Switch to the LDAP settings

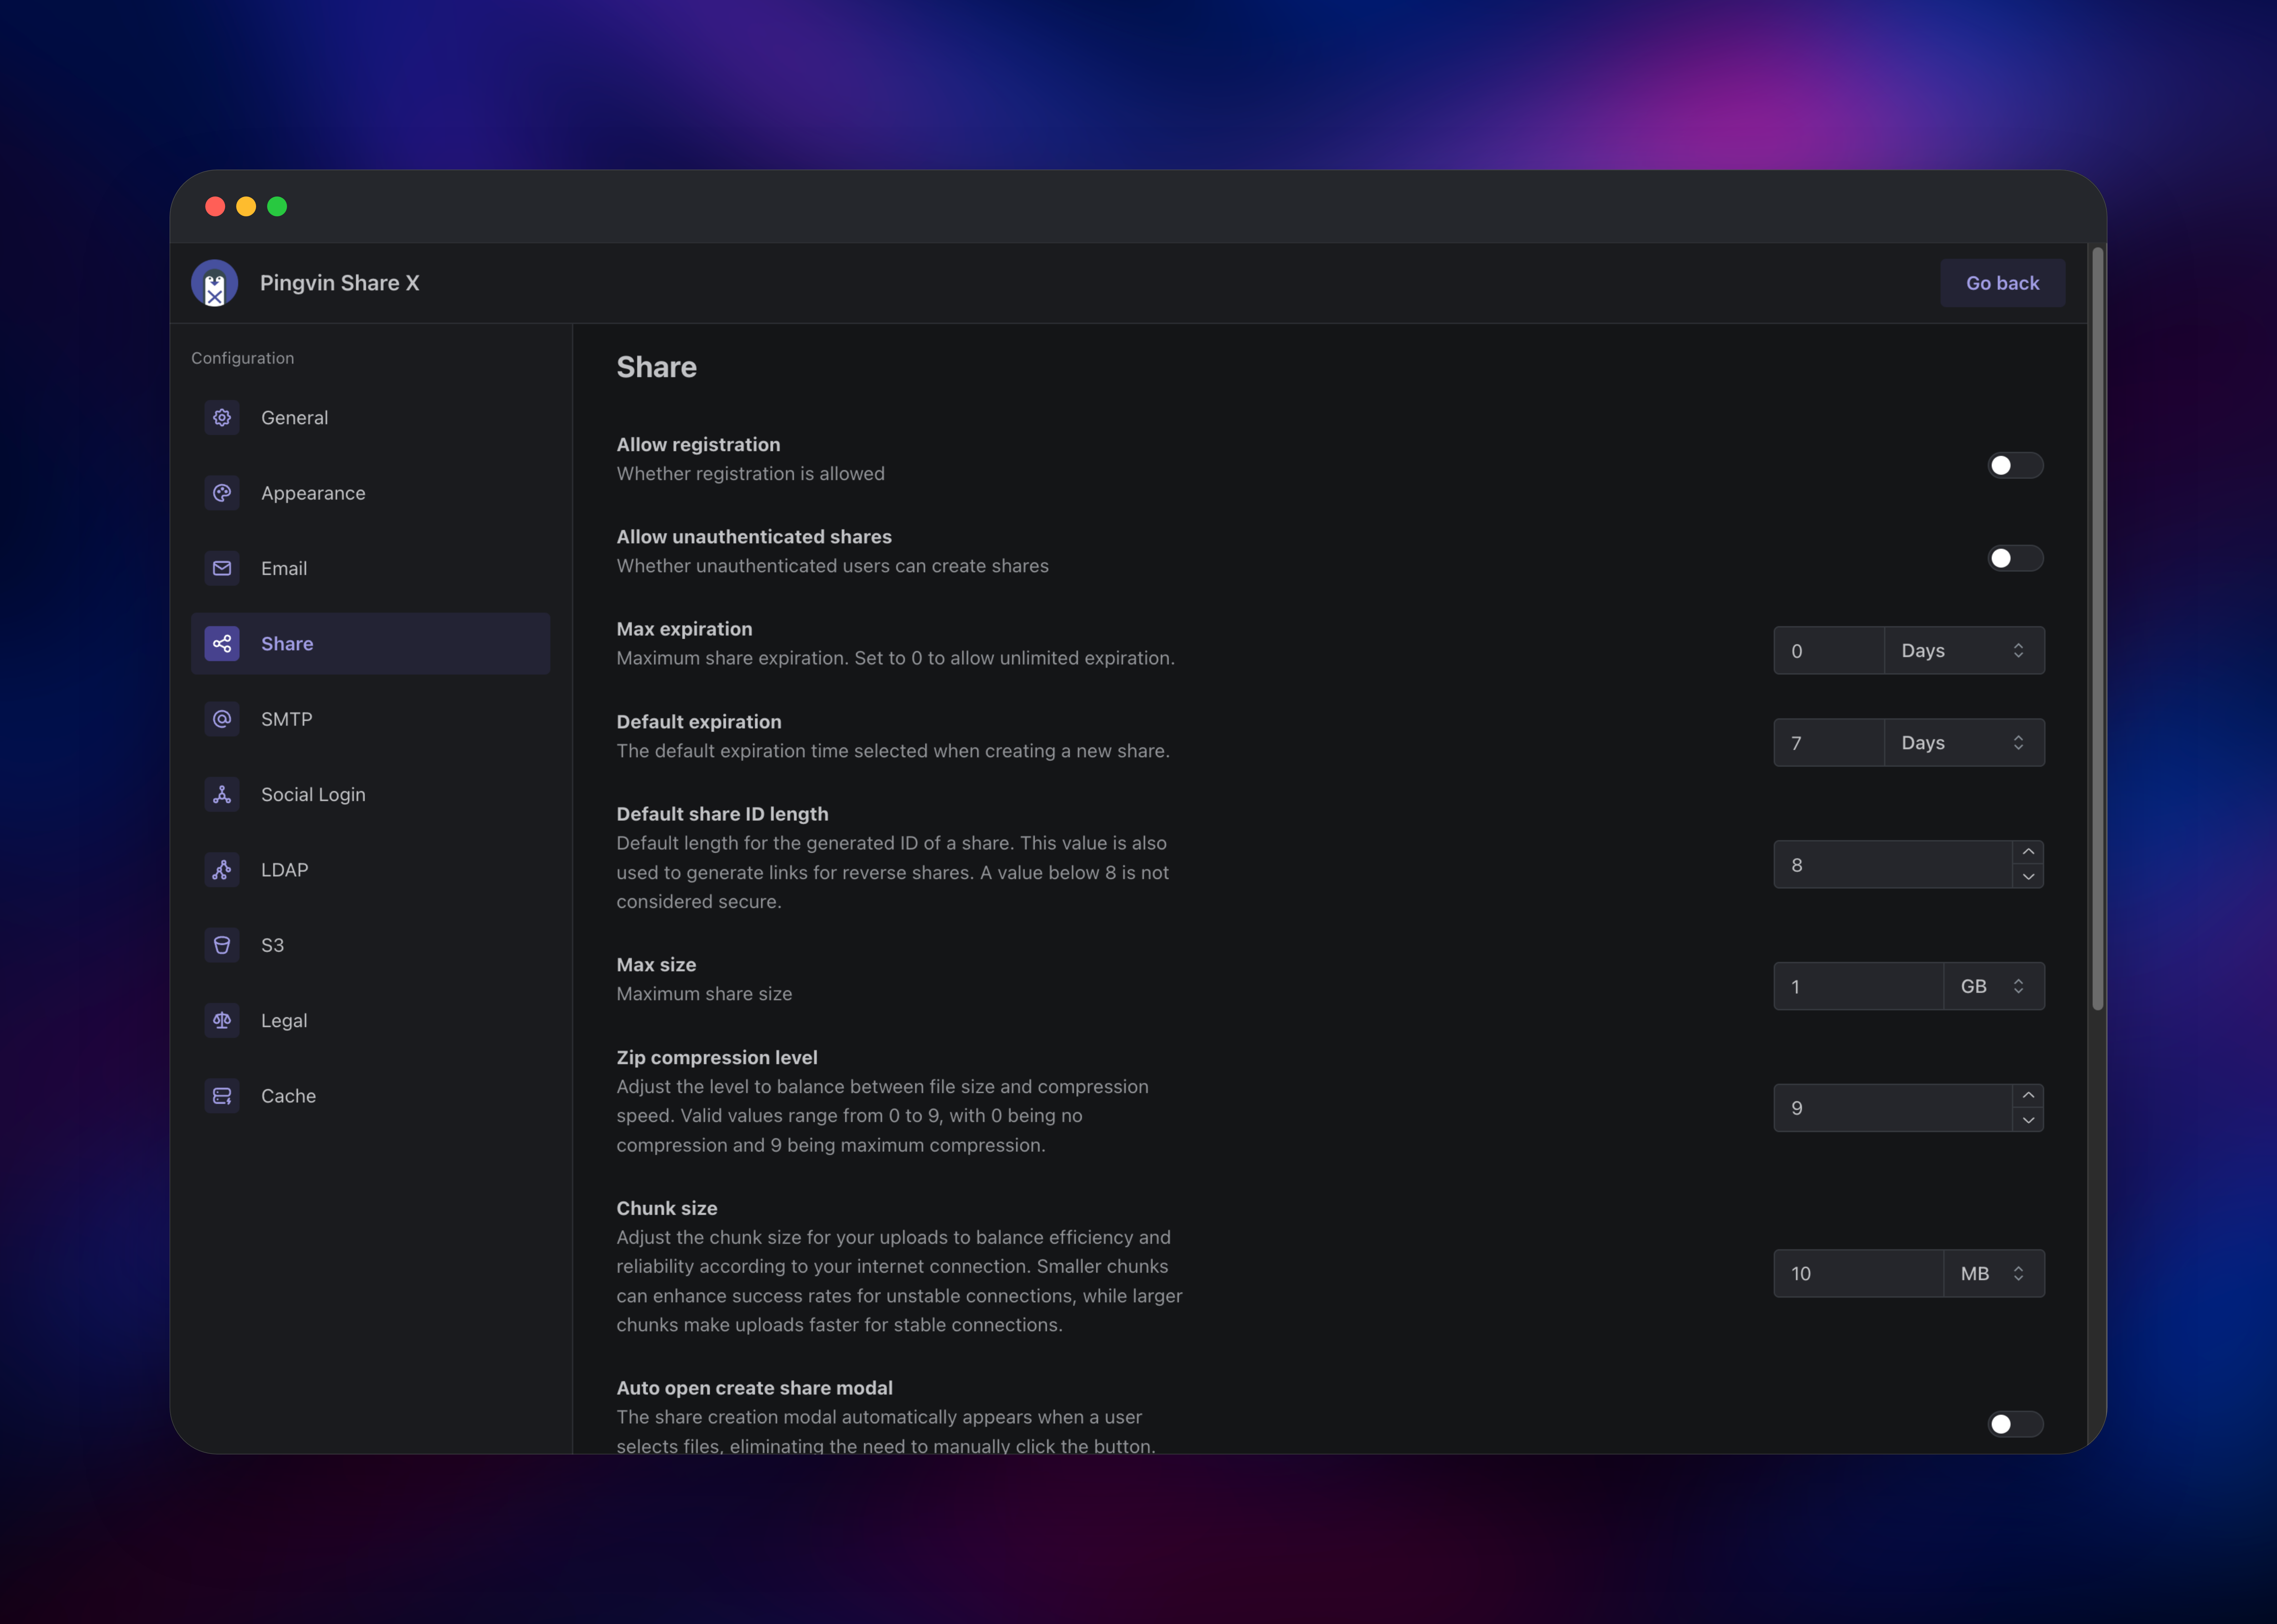[370, 870]
